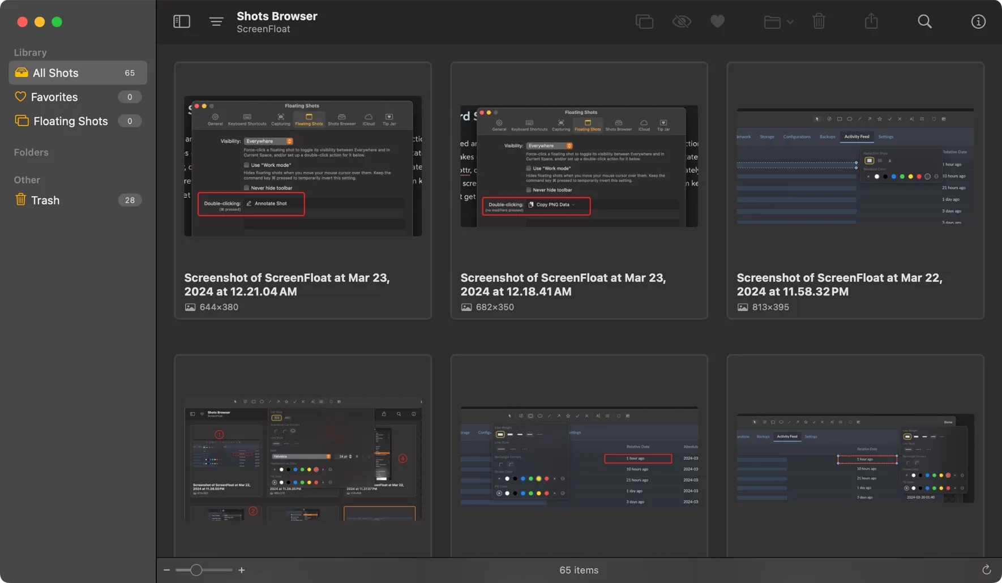The image size is (1002, 583).
Task: Open the Trash section
Action: 45,200
